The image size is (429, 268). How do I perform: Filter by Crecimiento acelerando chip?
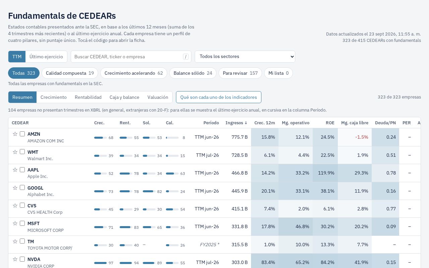(134, 73)
